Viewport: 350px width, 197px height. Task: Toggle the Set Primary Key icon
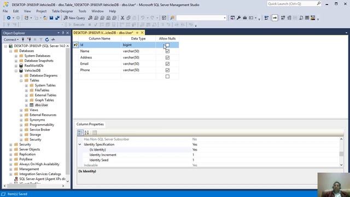[x=275, y=18]
